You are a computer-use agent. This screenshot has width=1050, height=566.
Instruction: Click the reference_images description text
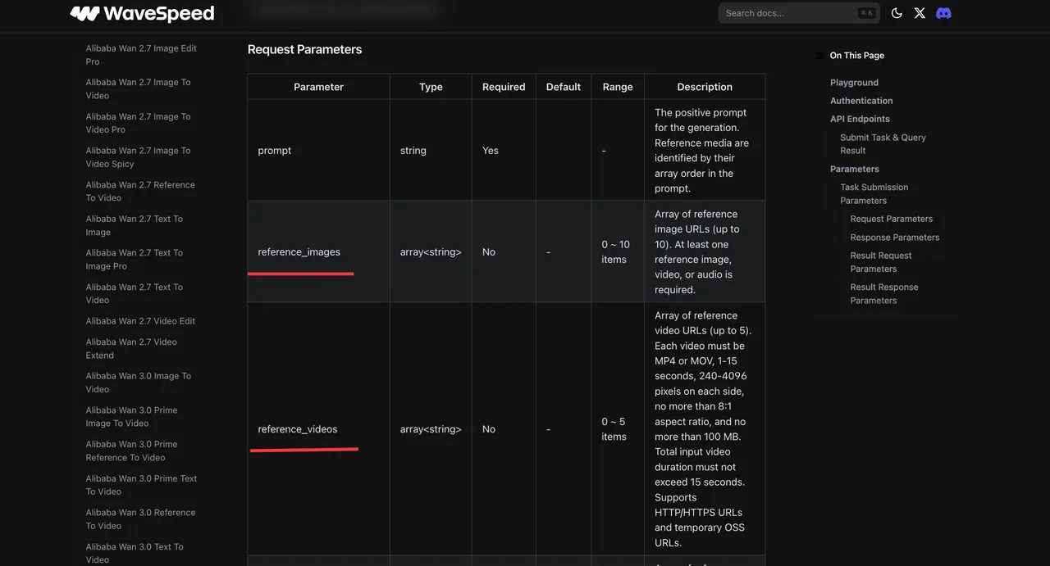click(x=697, y=251)
